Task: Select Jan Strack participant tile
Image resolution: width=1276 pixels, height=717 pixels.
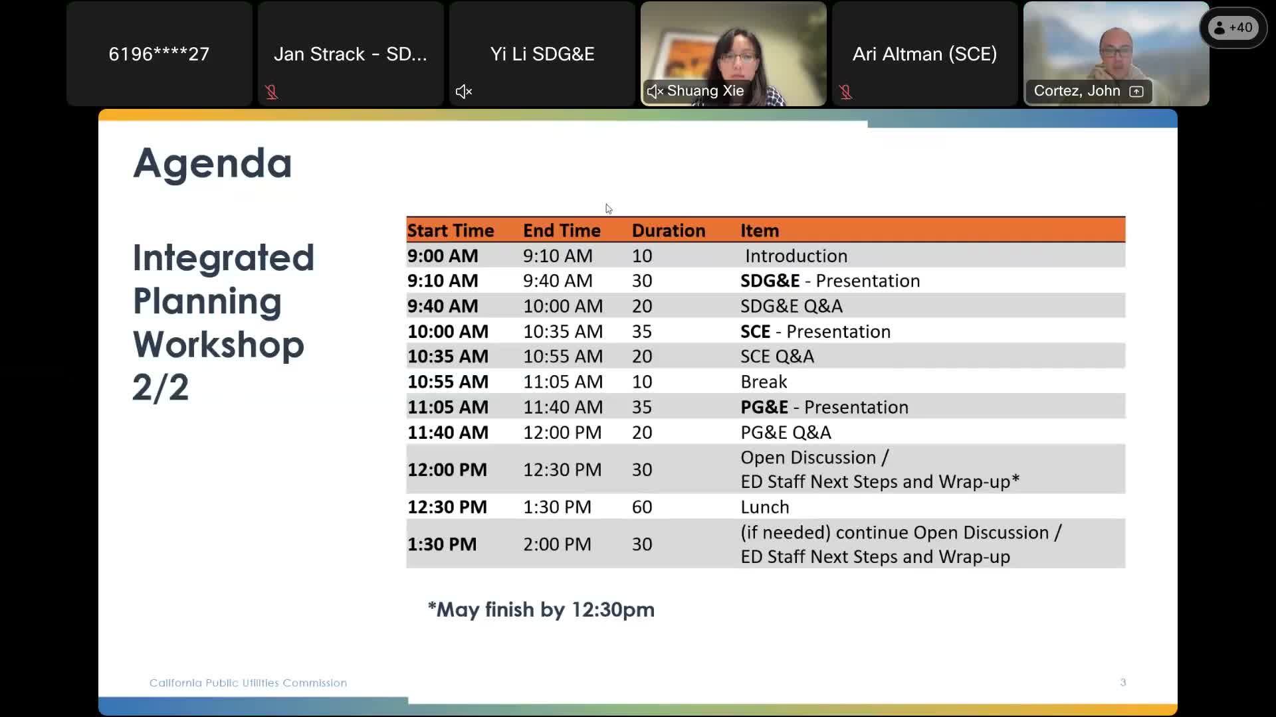Action: pyautogui.click(x=350, y=54)
